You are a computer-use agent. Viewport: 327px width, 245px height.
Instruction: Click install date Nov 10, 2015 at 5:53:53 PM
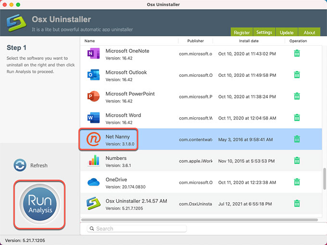[246, 161]
